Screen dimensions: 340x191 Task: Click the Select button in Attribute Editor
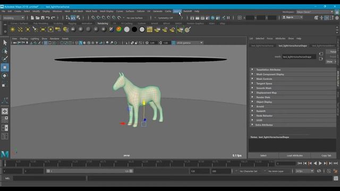click(263, 155)
